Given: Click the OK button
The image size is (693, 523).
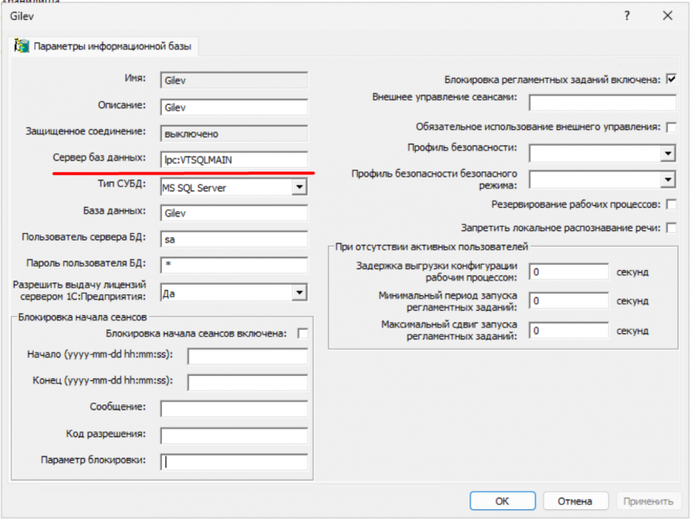Looking at the screenshot, I should coord(502,500).
